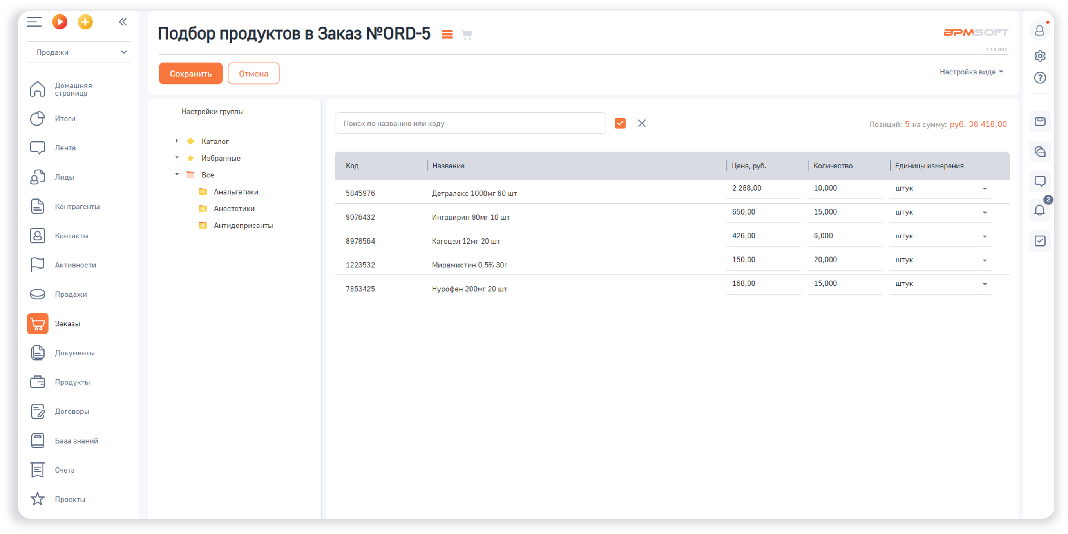Click the Договоры icon

click(x=37, y=411)
